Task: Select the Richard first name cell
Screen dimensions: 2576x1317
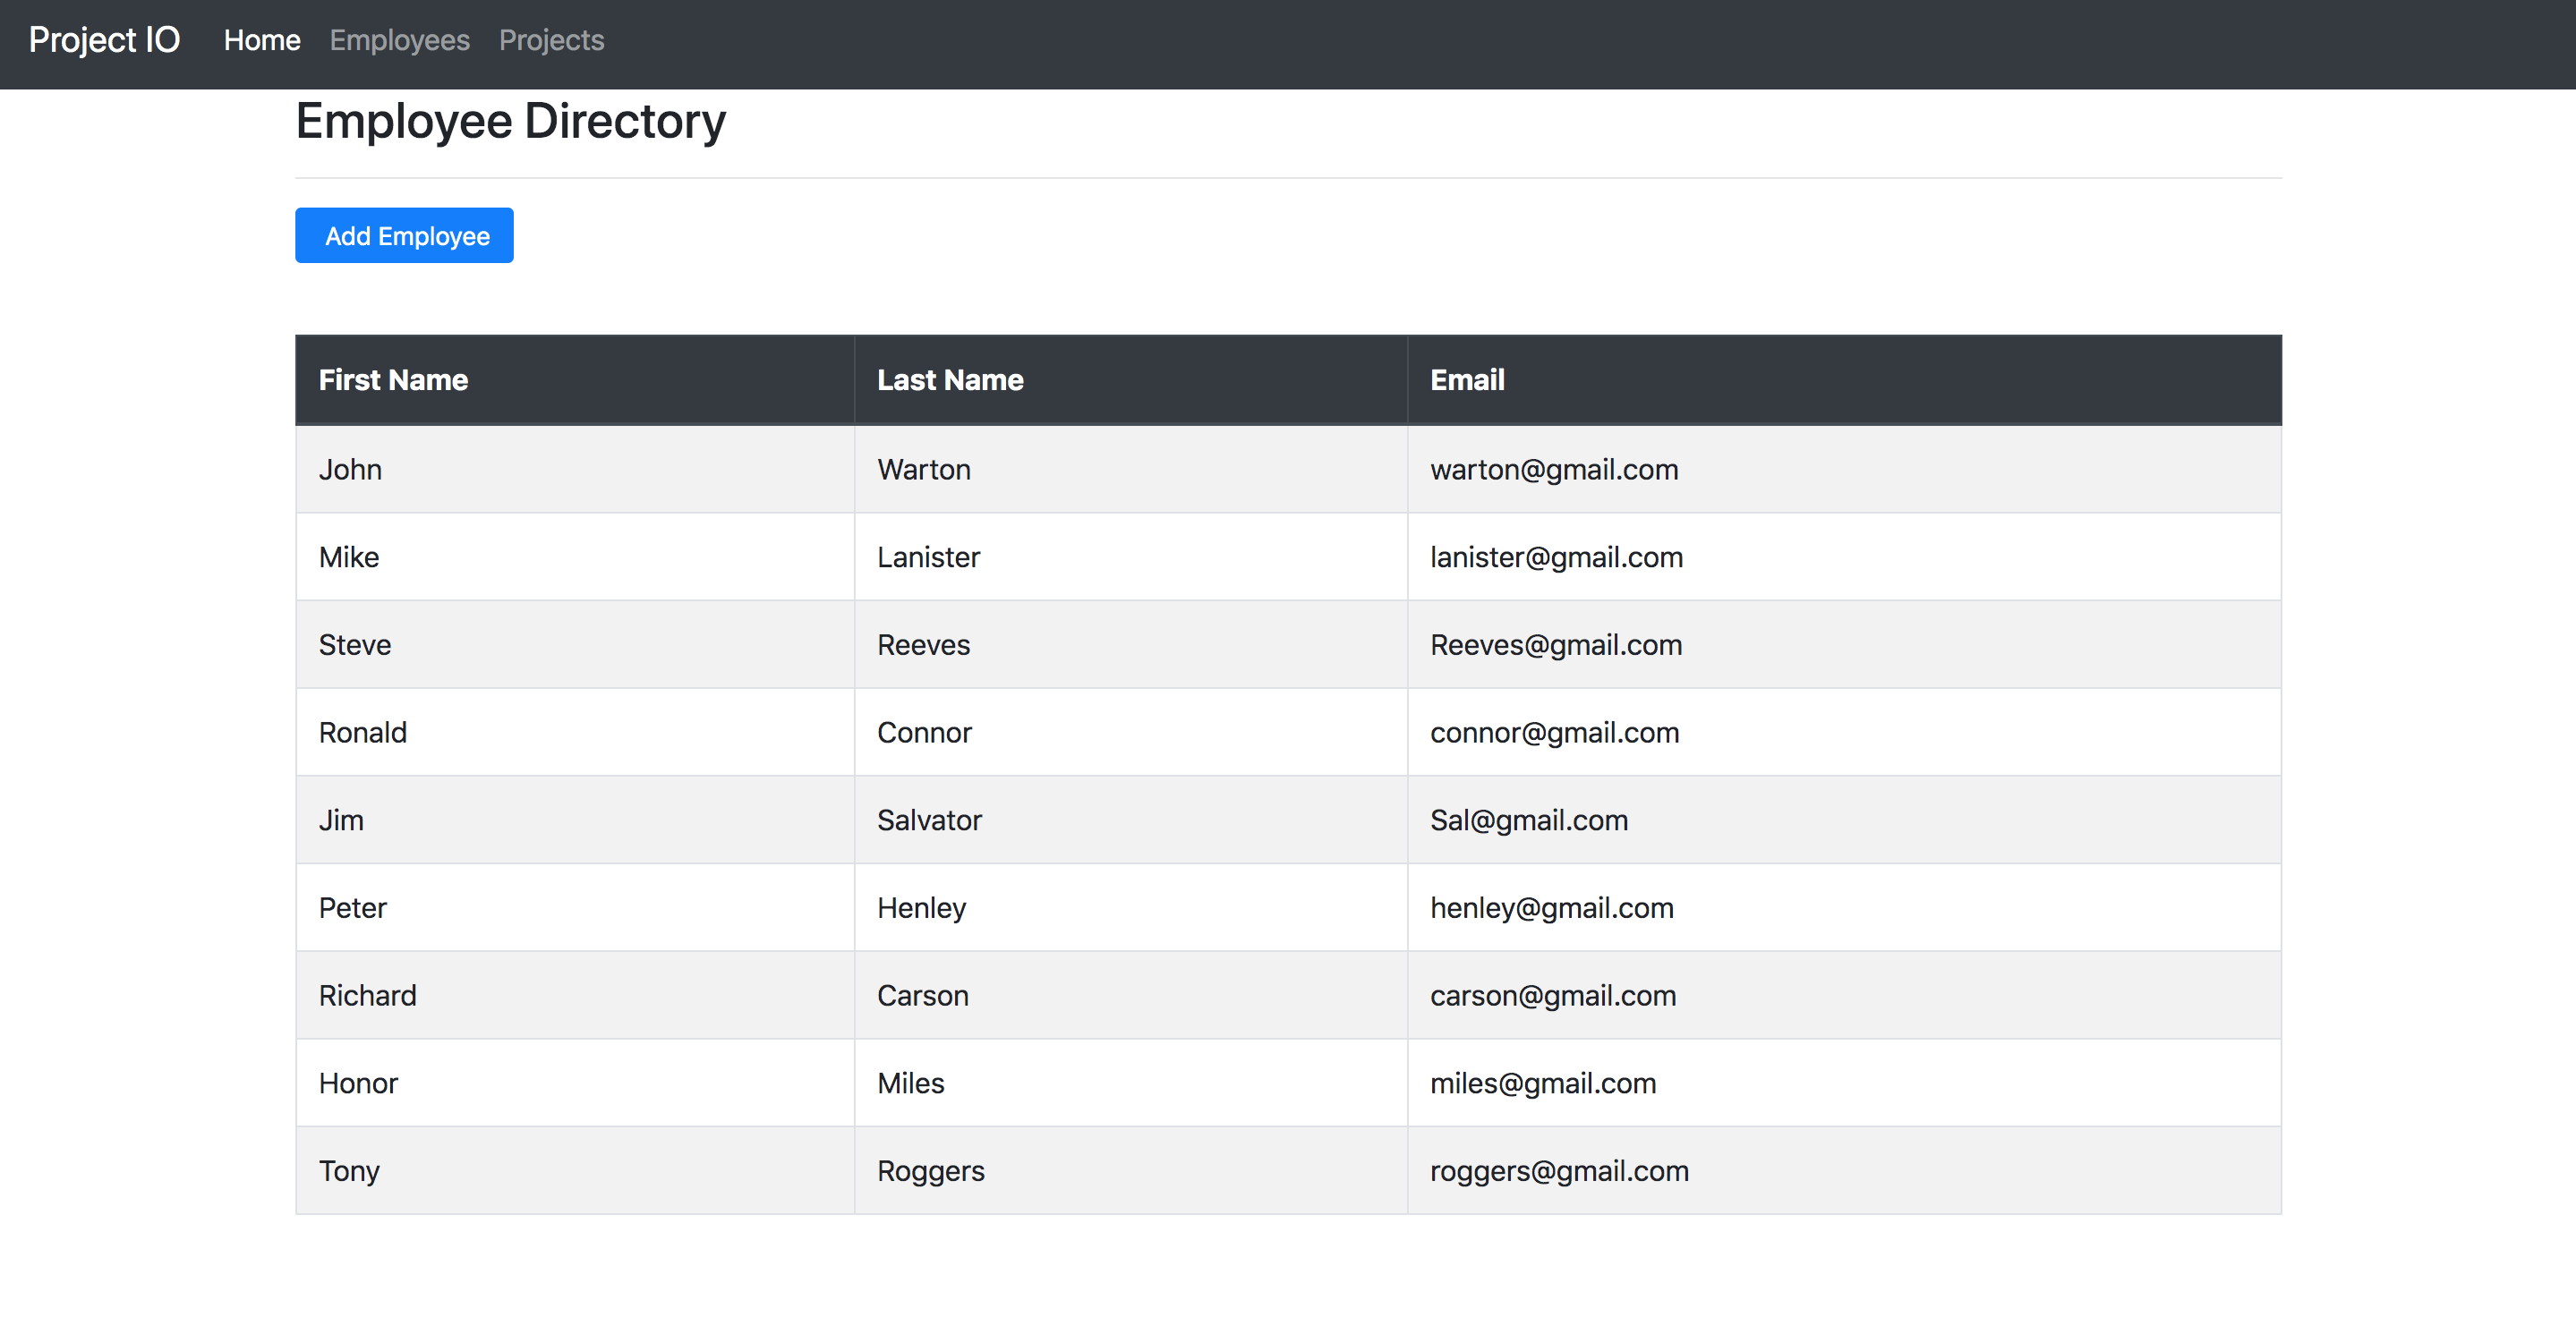Action: [x=367, y=996]
